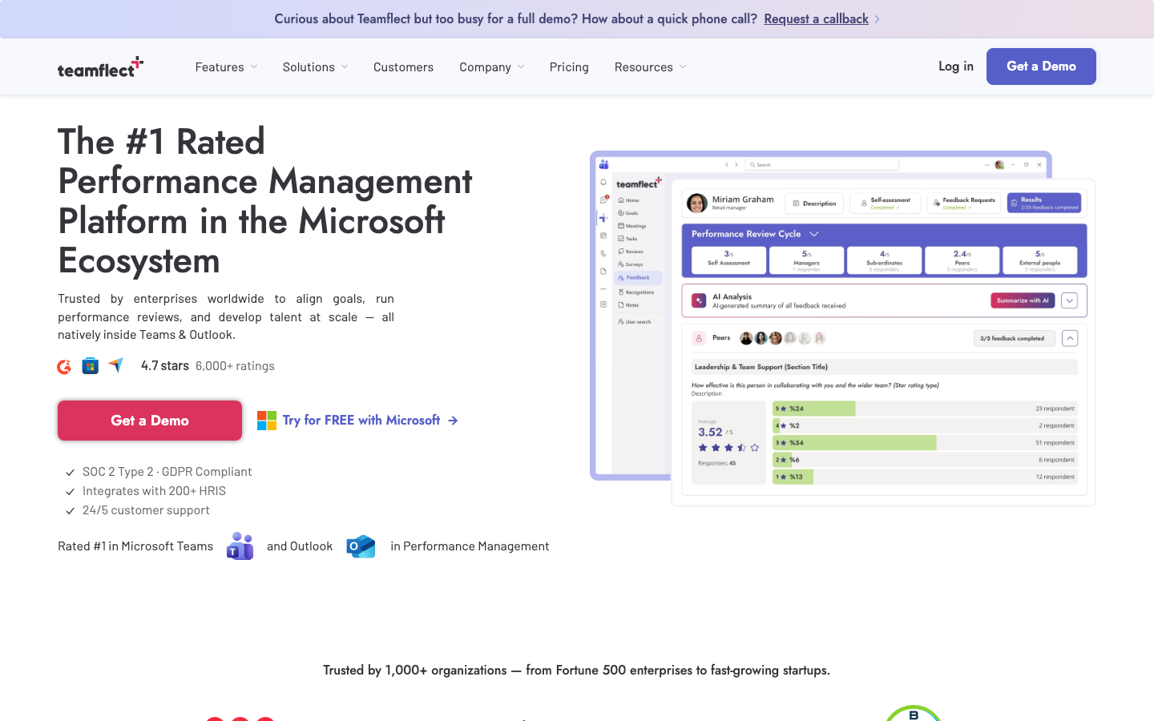Expand the Solutions menu

(315, 67)
